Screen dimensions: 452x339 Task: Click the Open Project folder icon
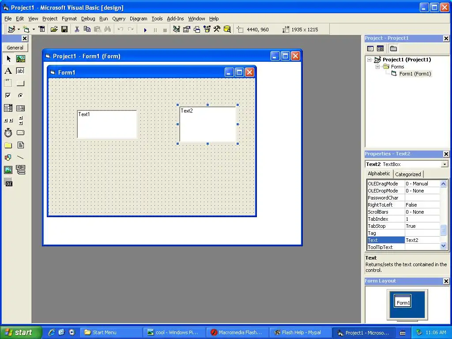click(54, 29)
